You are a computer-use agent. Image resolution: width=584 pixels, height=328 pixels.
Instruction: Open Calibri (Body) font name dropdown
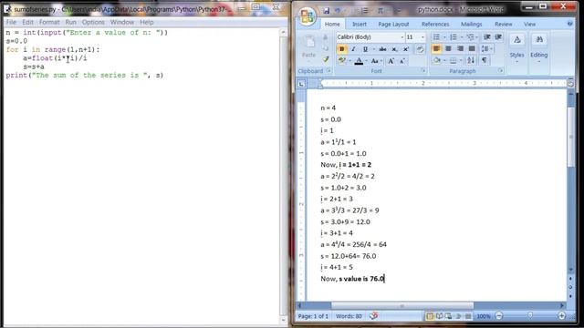(402, 37)
